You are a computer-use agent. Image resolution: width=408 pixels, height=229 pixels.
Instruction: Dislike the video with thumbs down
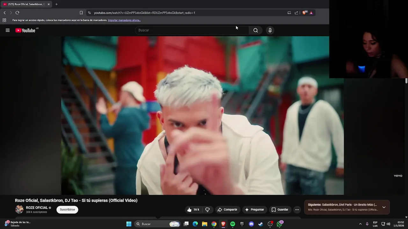click(x=208, y=210)
